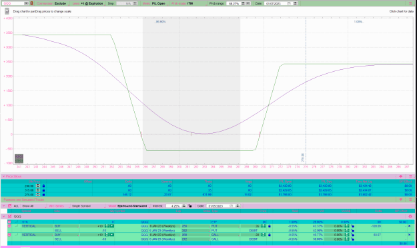Image resolution: width=417 pixels, height=248 pixels.
Task: Open the top-right chart settings menu icon
Action: (x=410, y=3)
